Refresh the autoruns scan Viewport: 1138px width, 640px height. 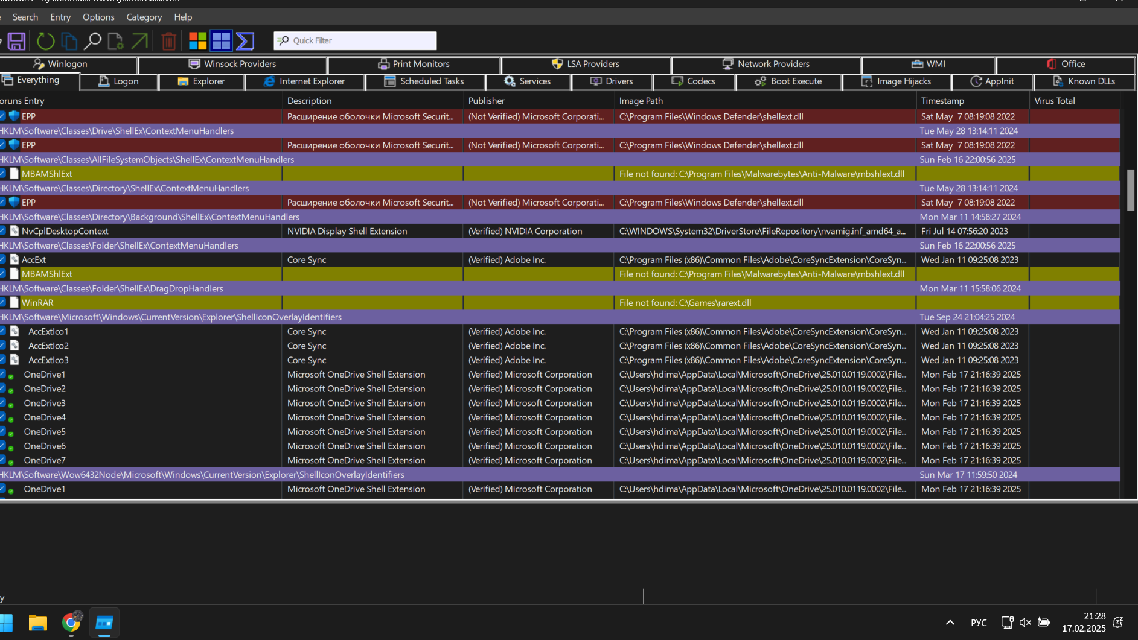[x=45, y=41]
